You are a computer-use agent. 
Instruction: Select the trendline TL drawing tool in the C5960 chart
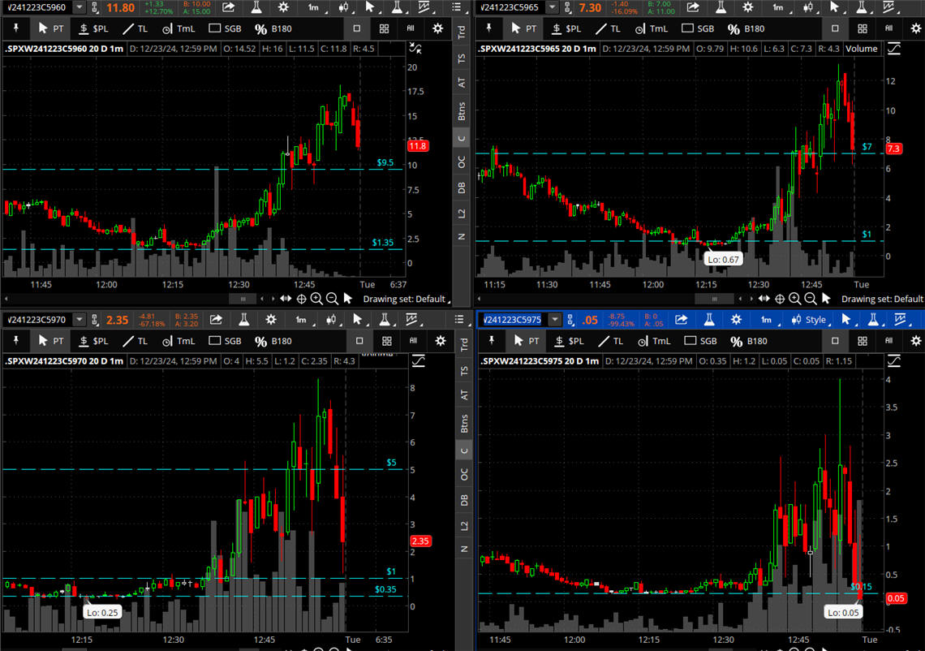click(x=134, y=28)
